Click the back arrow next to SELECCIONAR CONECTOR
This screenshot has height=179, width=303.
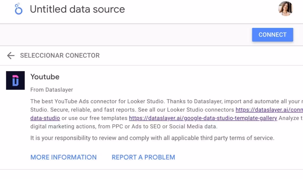tap(11, 55)
